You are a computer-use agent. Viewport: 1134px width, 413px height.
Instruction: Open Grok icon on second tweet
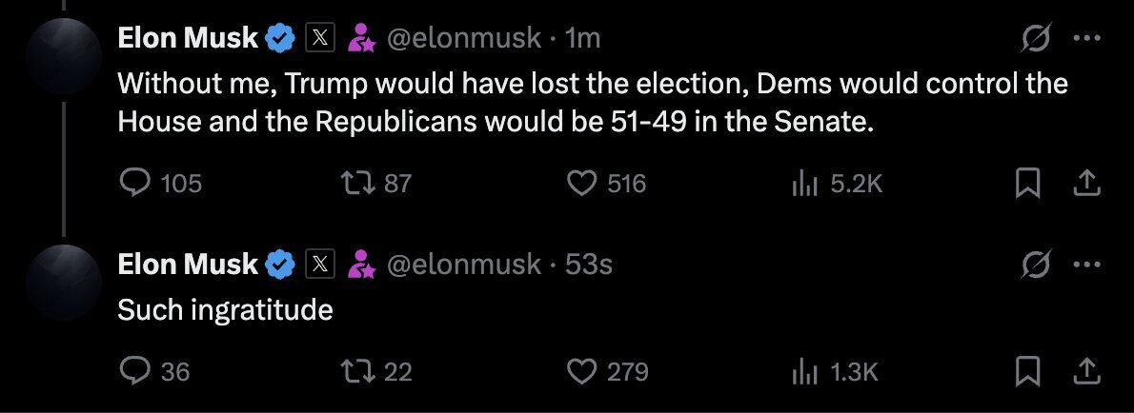1035,265
